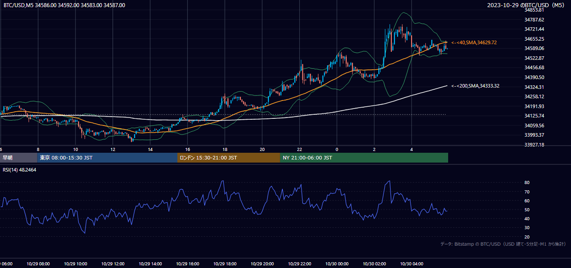Click the hour tick 16 under price chart
Image resolution: width=571 pixels, height=268 pixels.
tap(187, 149)
